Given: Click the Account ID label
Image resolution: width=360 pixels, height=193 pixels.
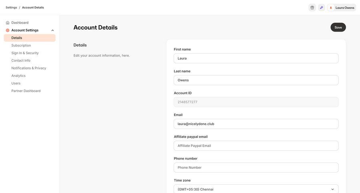Looking at the screenshot, I should pos(183,93).
